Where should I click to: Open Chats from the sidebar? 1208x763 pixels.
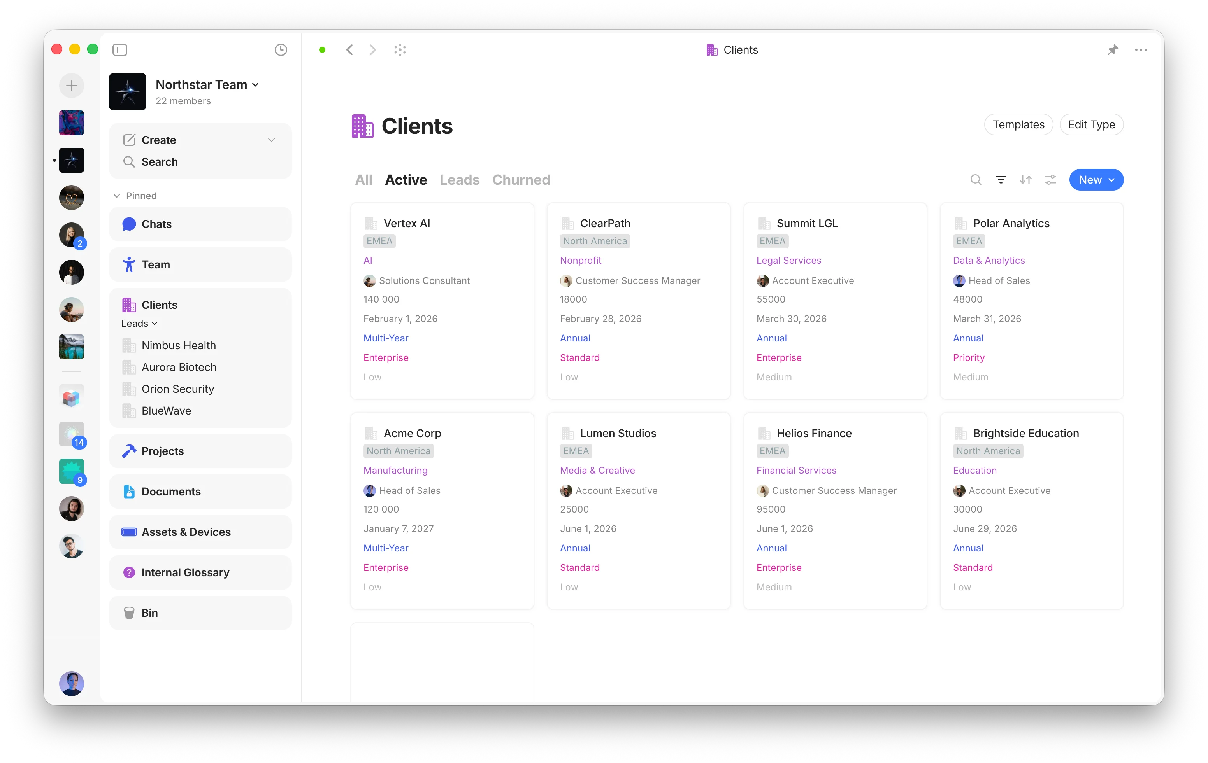(x=200, y=224)
